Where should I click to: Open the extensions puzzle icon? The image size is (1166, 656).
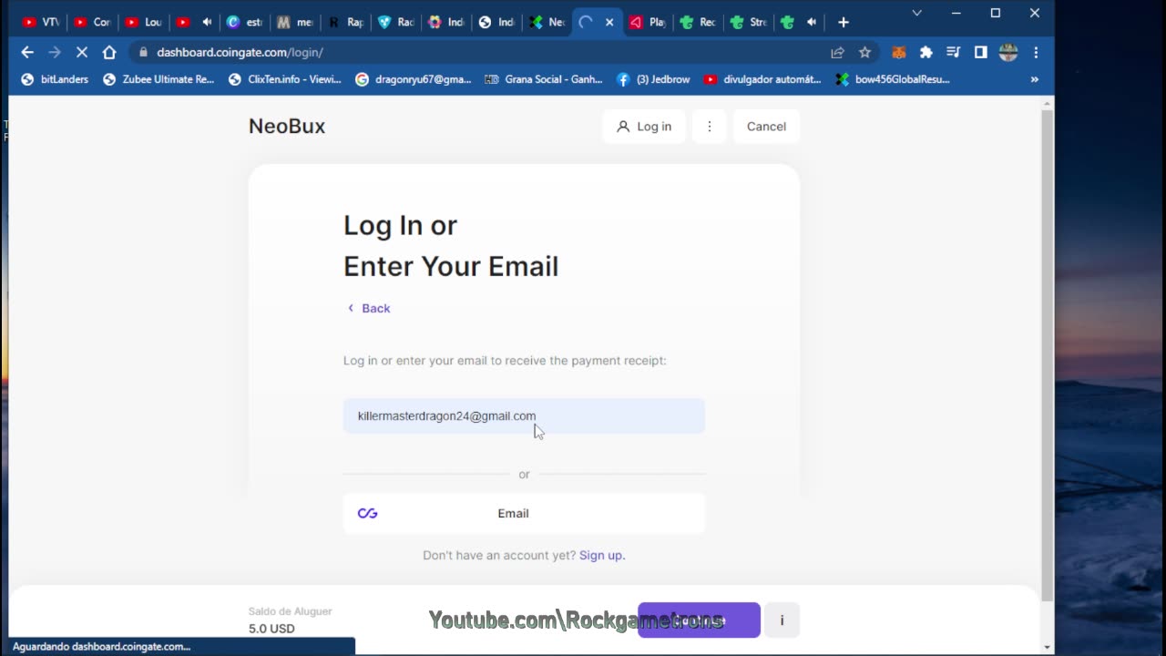926,52
